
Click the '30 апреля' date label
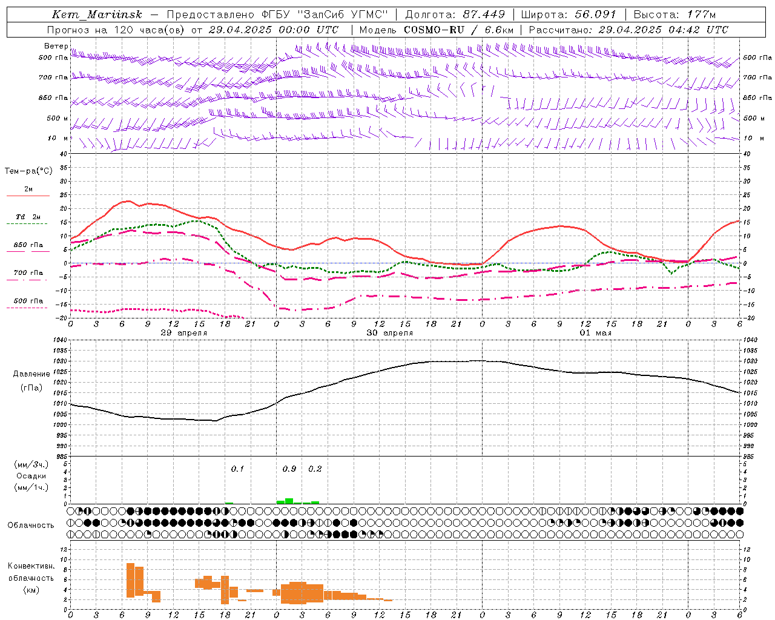click(390, 333)
